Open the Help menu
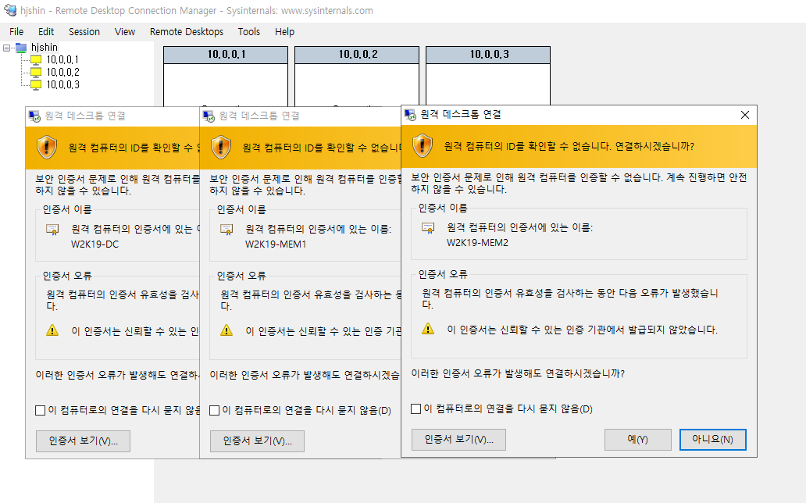 284,32
